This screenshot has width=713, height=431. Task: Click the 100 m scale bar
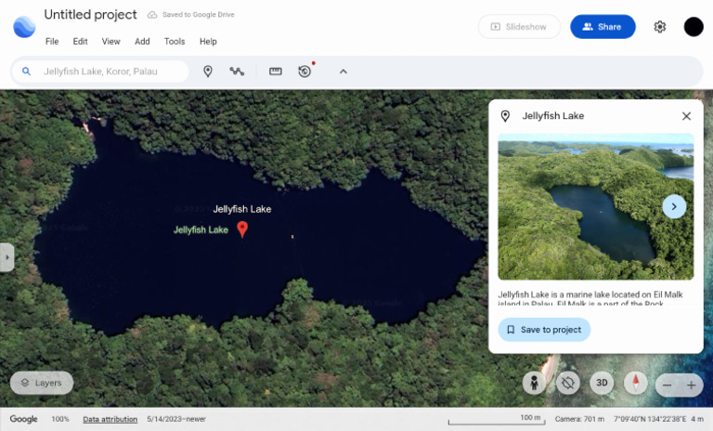[x=497, y=419]
